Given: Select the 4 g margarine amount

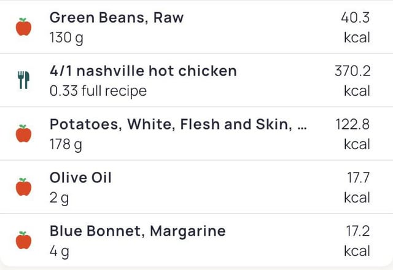Looking at the screenshot, I should tap(60, 252).
